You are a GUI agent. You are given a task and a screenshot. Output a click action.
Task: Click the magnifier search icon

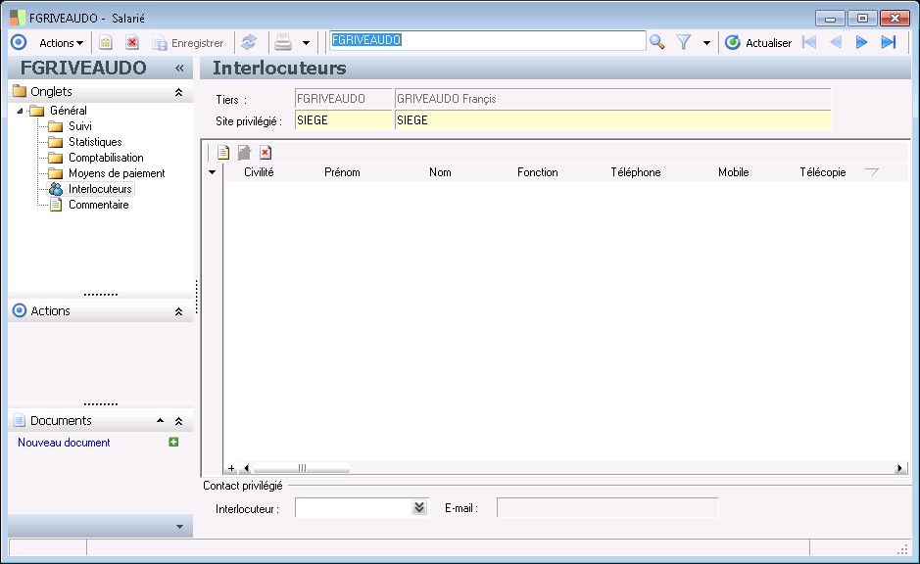657,42
